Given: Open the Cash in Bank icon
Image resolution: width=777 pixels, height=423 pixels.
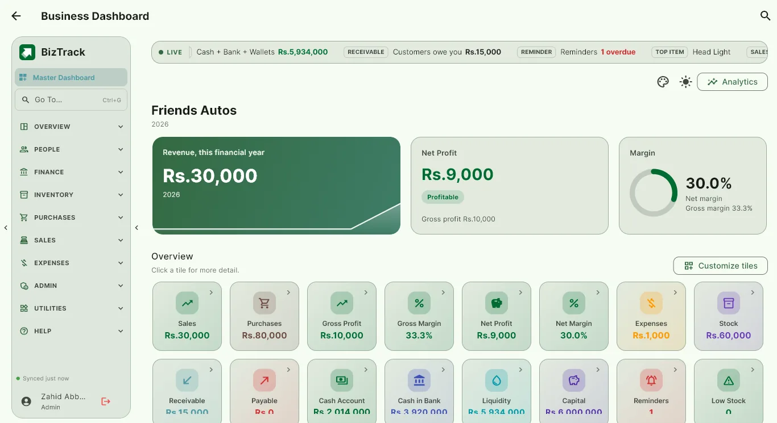Looking at the screenshot, I should point(419,380).
